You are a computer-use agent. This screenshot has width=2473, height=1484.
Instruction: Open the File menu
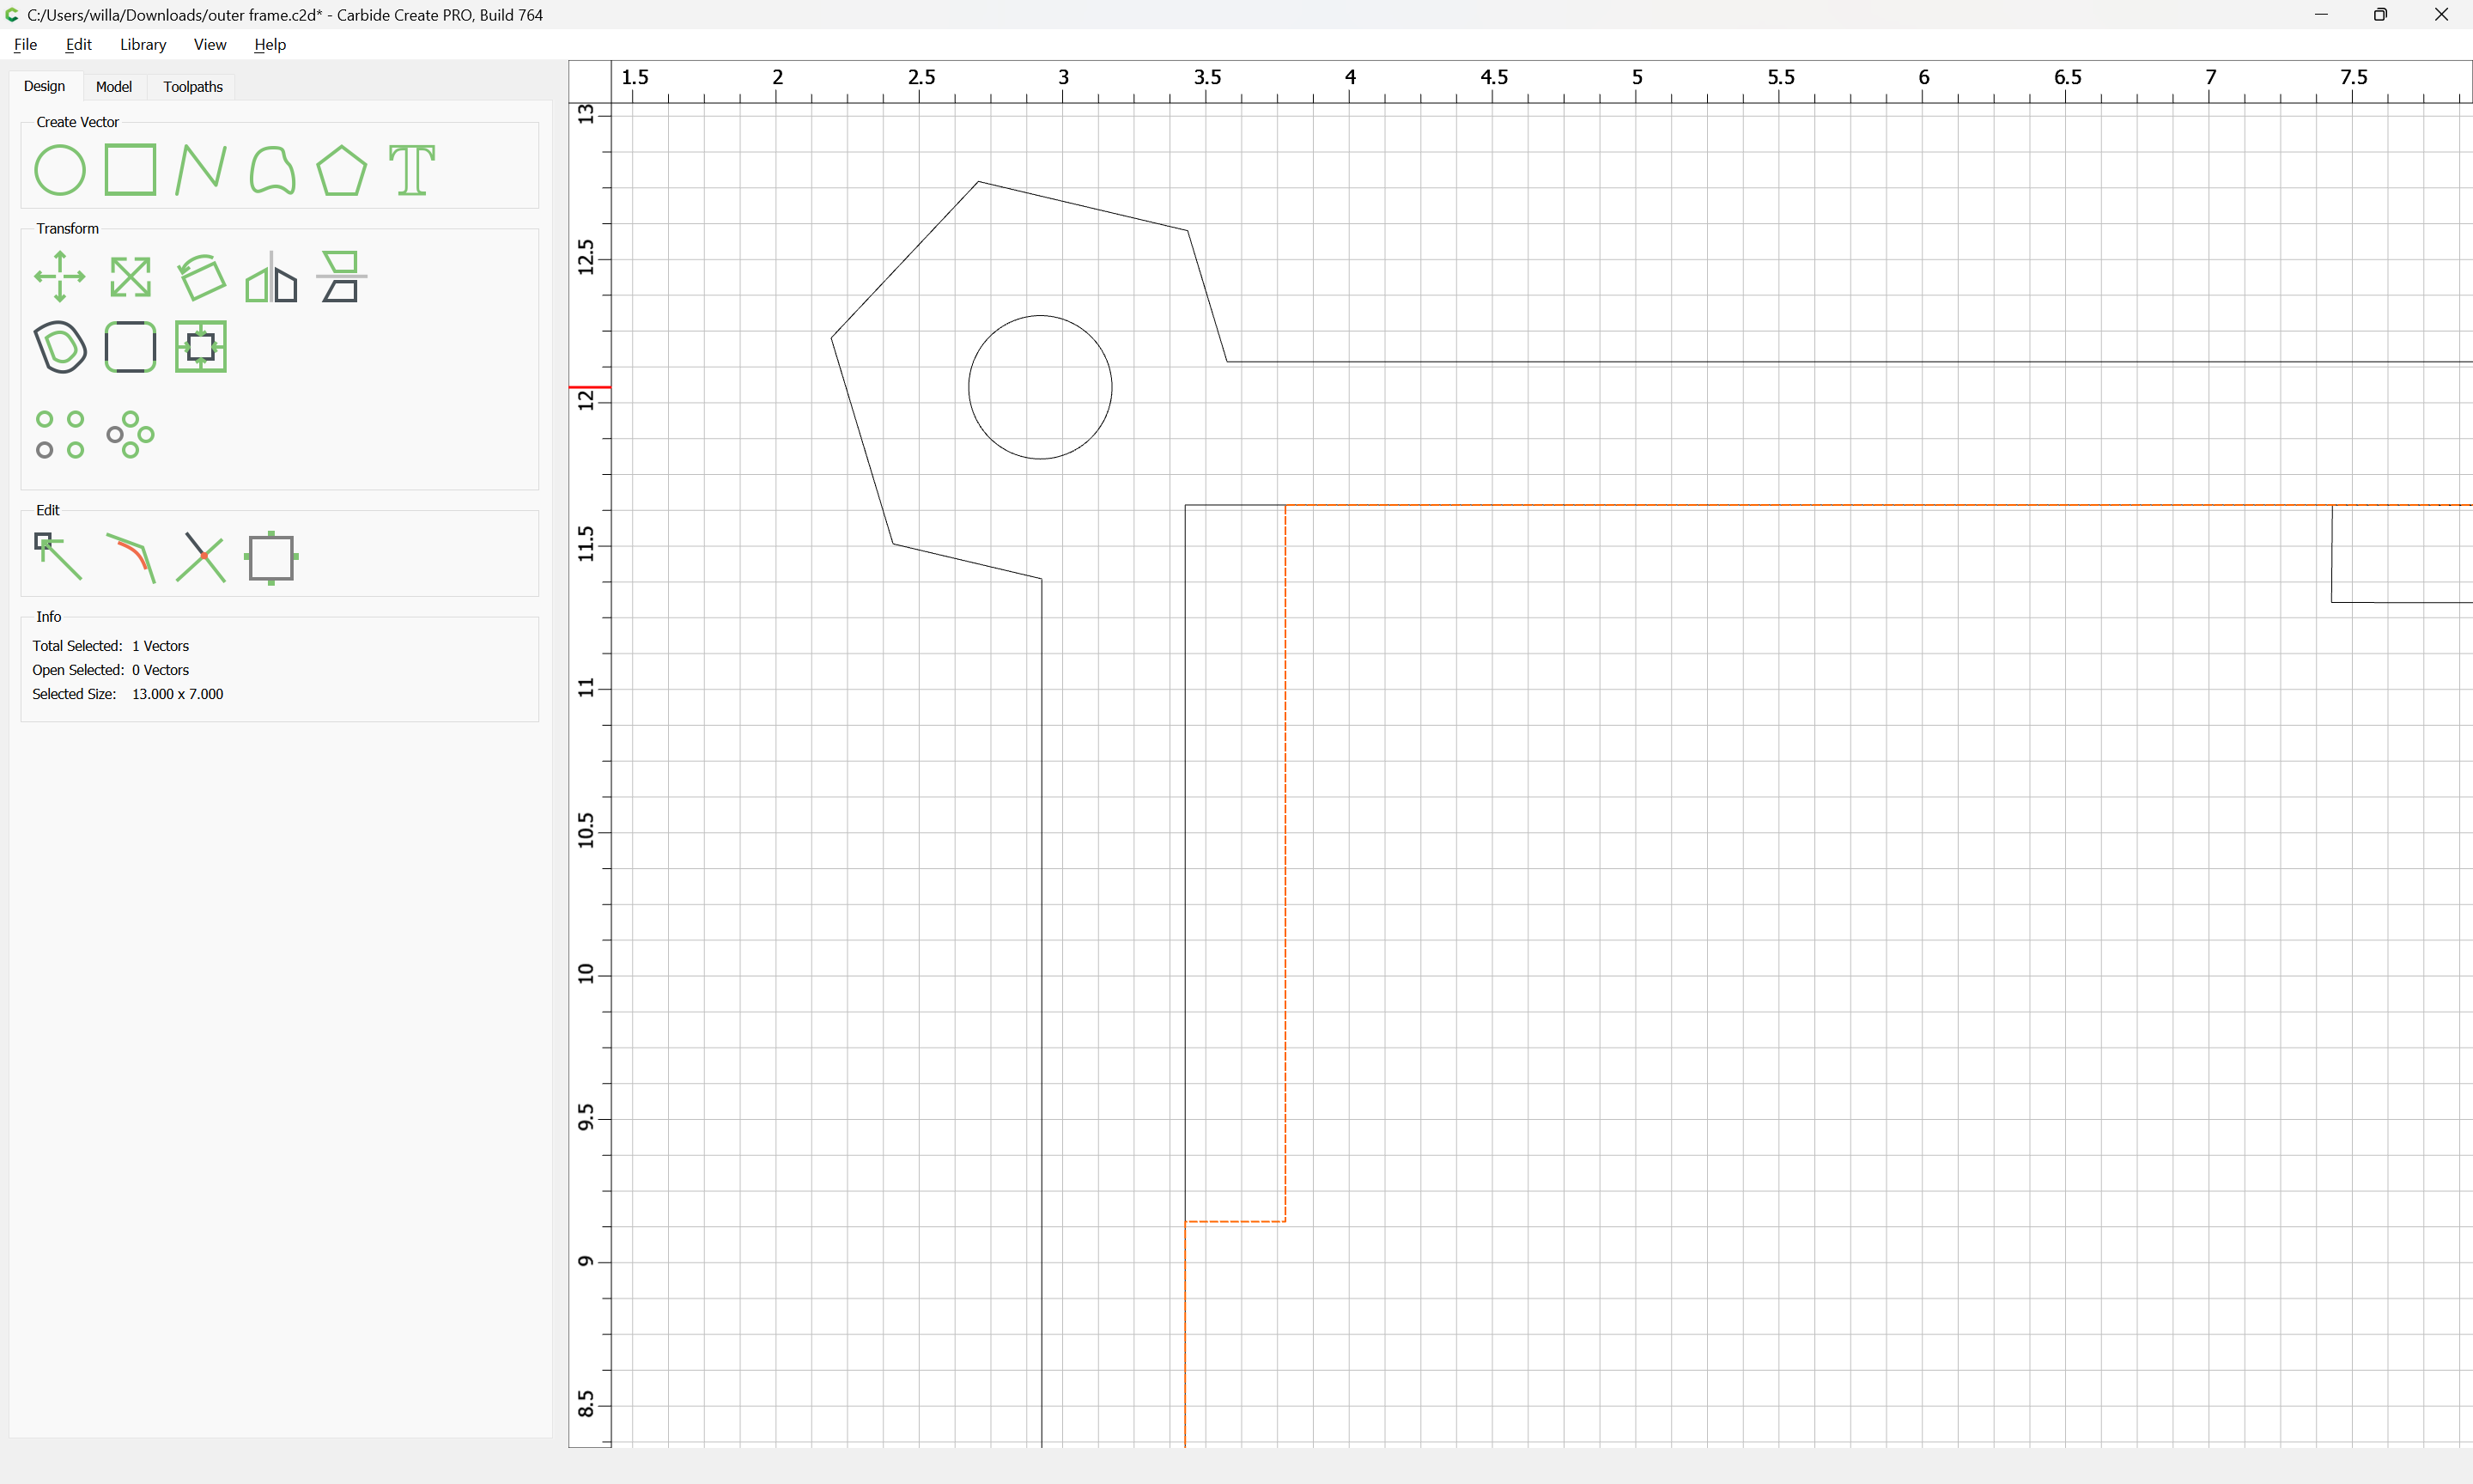(26, 44)
